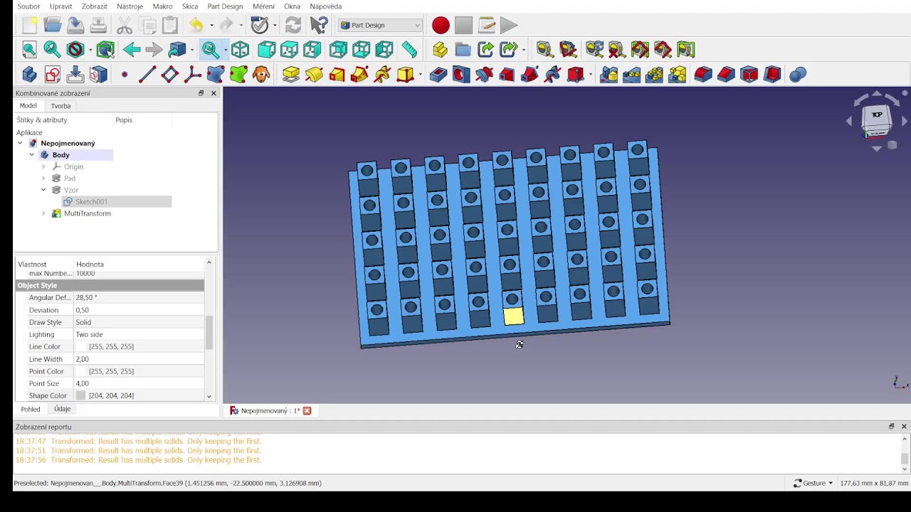Image resolution: width=911 pixels, height=512 pixels.
Task: Collapse the Body tree node
Action: 31,155
